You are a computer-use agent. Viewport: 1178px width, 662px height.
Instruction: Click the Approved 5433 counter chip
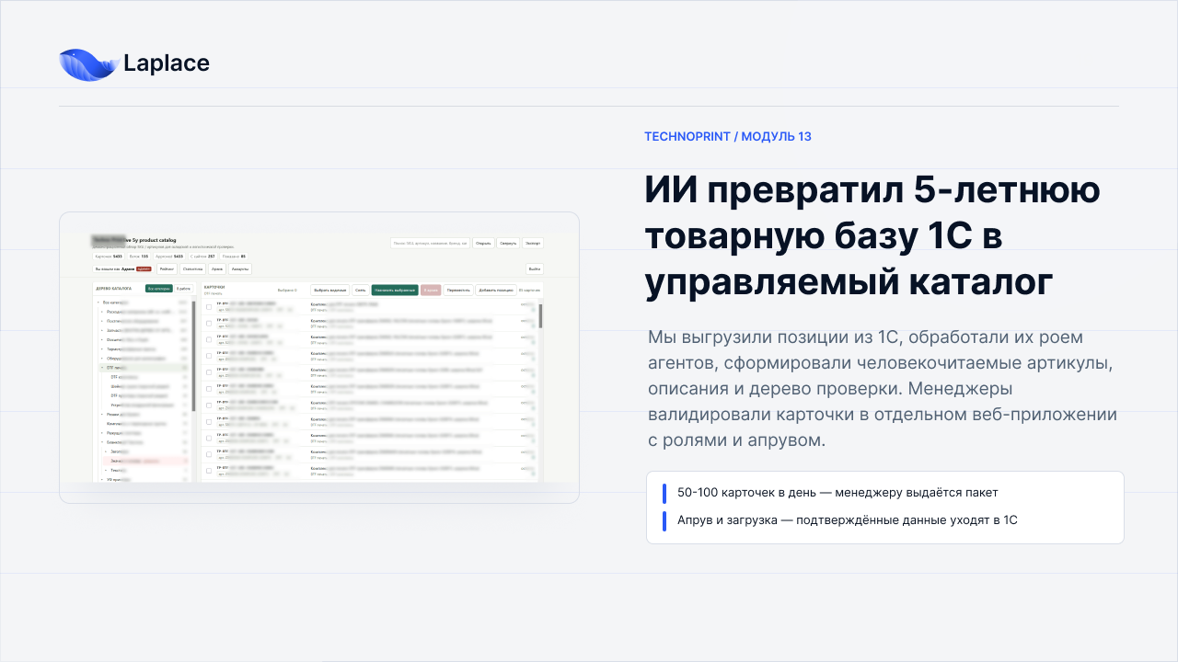169,257
